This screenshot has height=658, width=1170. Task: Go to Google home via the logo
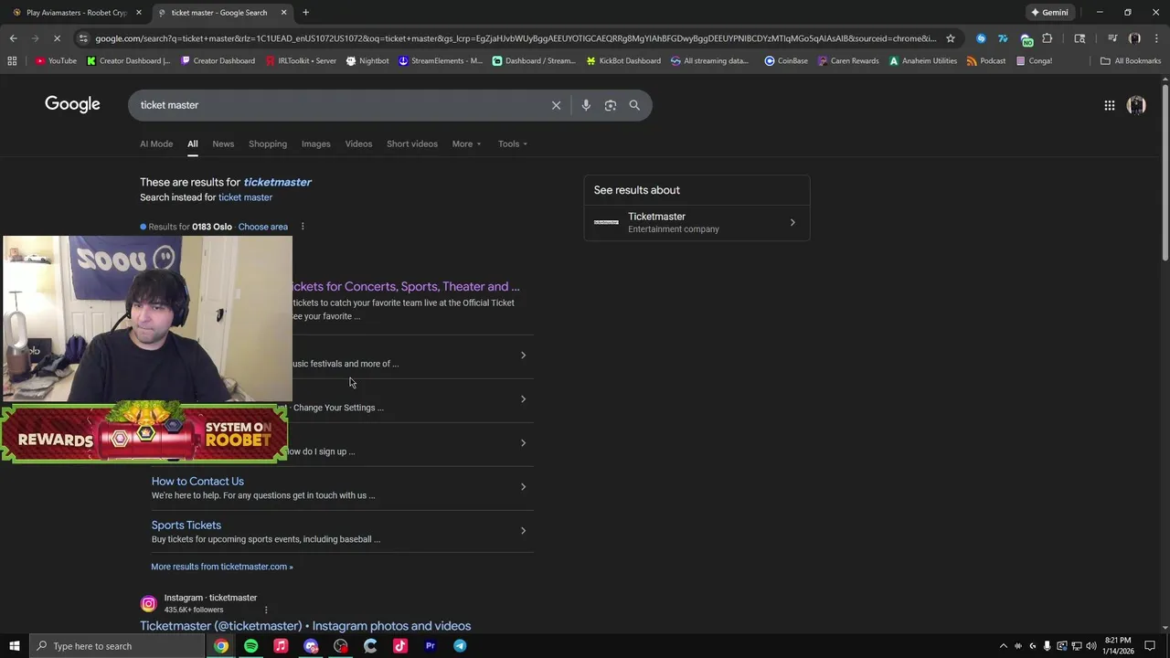click(x=72, y=104)
